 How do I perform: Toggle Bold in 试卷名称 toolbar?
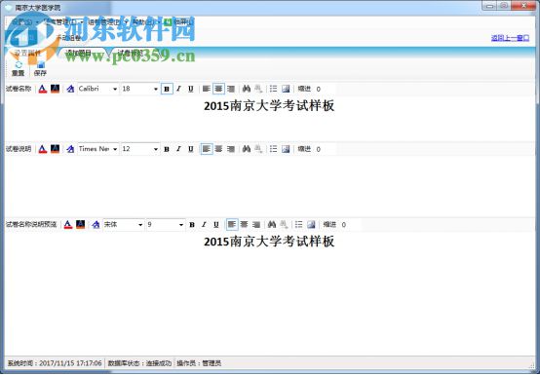167,89
